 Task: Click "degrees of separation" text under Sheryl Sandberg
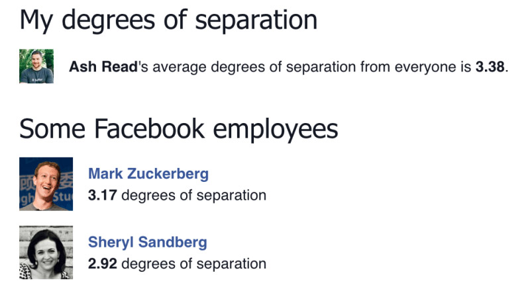(x=194, y=264)
